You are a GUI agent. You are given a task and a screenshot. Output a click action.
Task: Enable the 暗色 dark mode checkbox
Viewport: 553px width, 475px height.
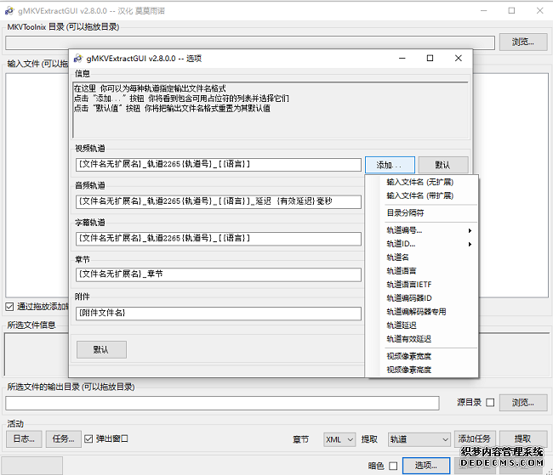[392, 466]
